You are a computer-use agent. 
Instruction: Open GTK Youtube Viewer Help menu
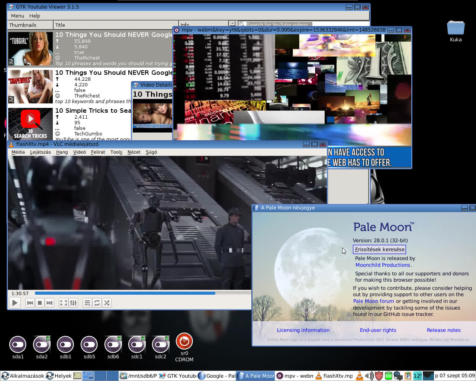click(35, 16)
